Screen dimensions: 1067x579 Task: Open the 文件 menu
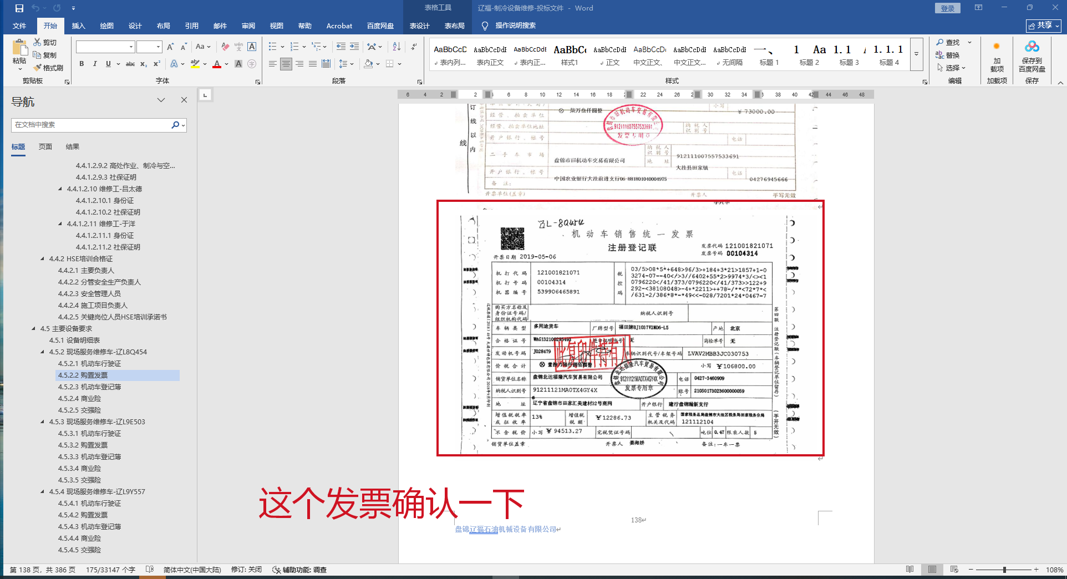[x=19, y=26]
